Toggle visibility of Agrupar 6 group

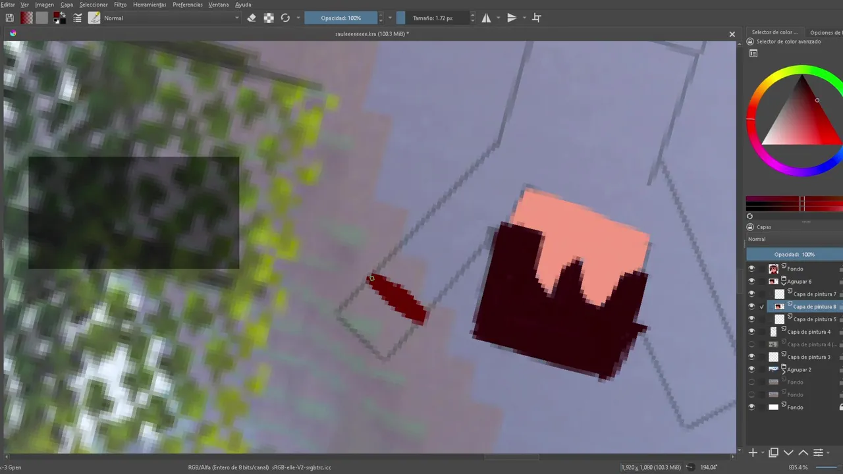point(751,281)
